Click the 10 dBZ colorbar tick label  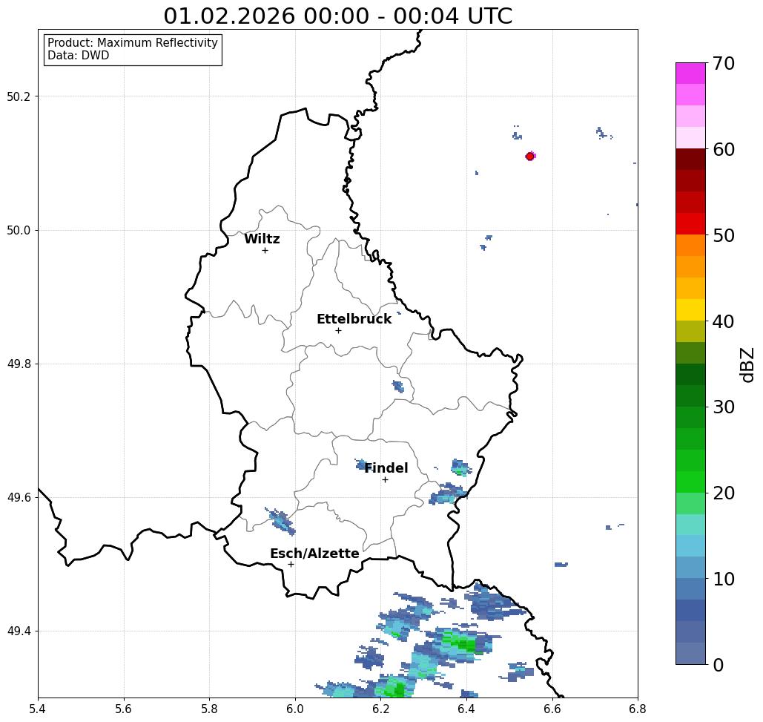[x=723, y=579]
